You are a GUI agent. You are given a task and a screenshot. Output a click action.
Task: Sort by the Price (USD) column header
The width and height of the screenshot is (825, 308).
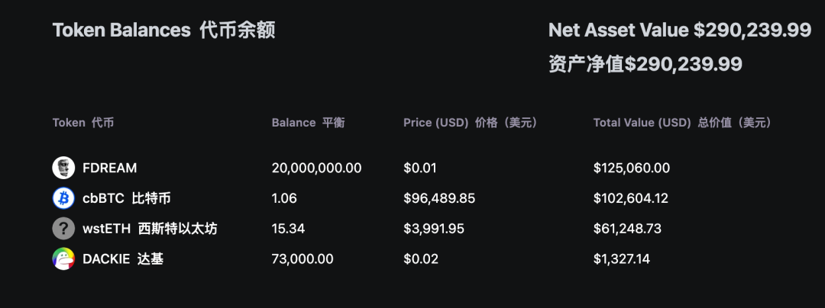(x=471, y=123)
